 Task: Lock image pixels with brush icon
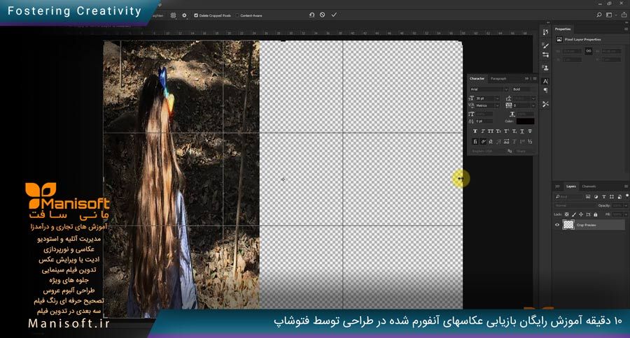574,214
